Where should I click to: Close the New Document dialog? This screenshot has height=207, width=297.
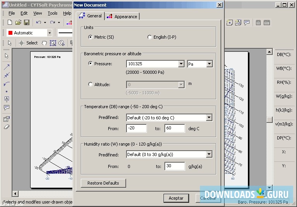click(220, 5)
